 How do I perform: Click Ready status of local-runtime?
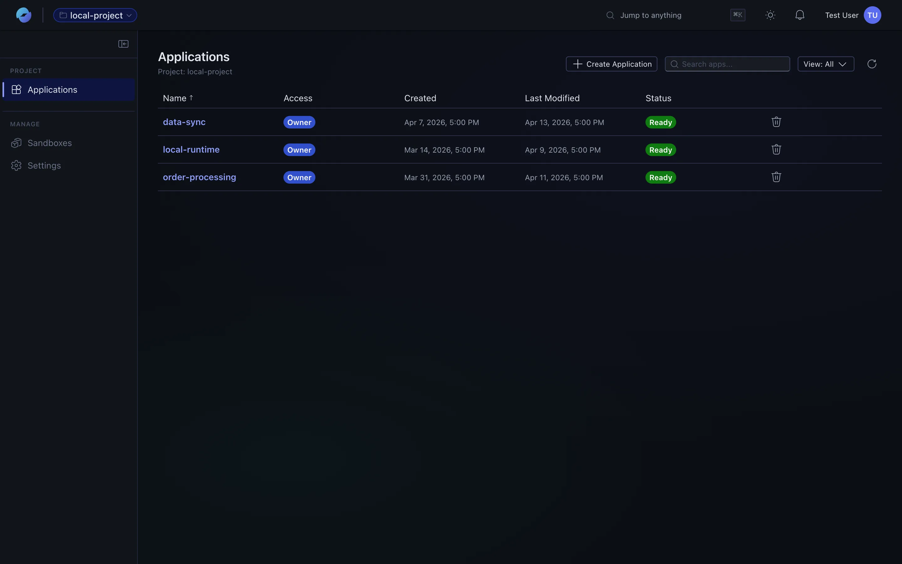[x=661, y=150]
